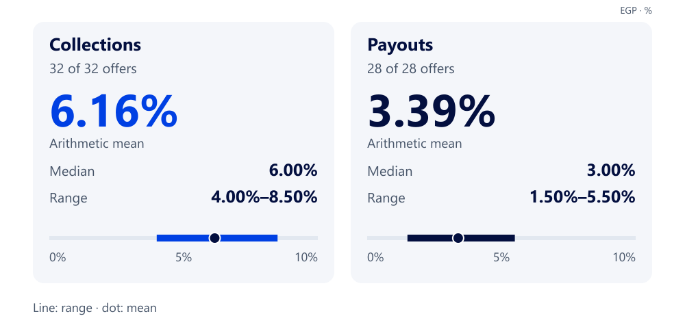
Task: Click the Payouts mean dot on slider
Action: [458, 238]
